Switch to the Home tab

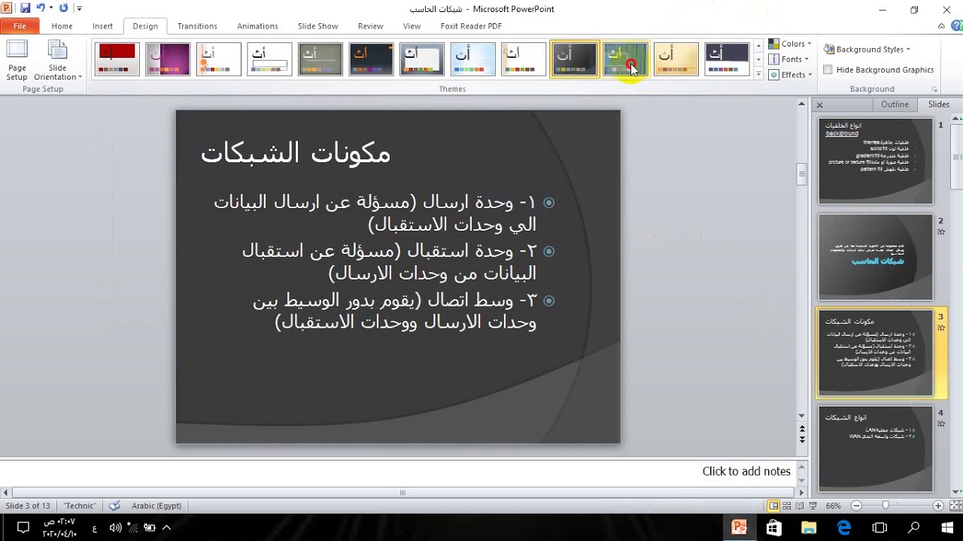pyautogui.click(x=62, y=26)
